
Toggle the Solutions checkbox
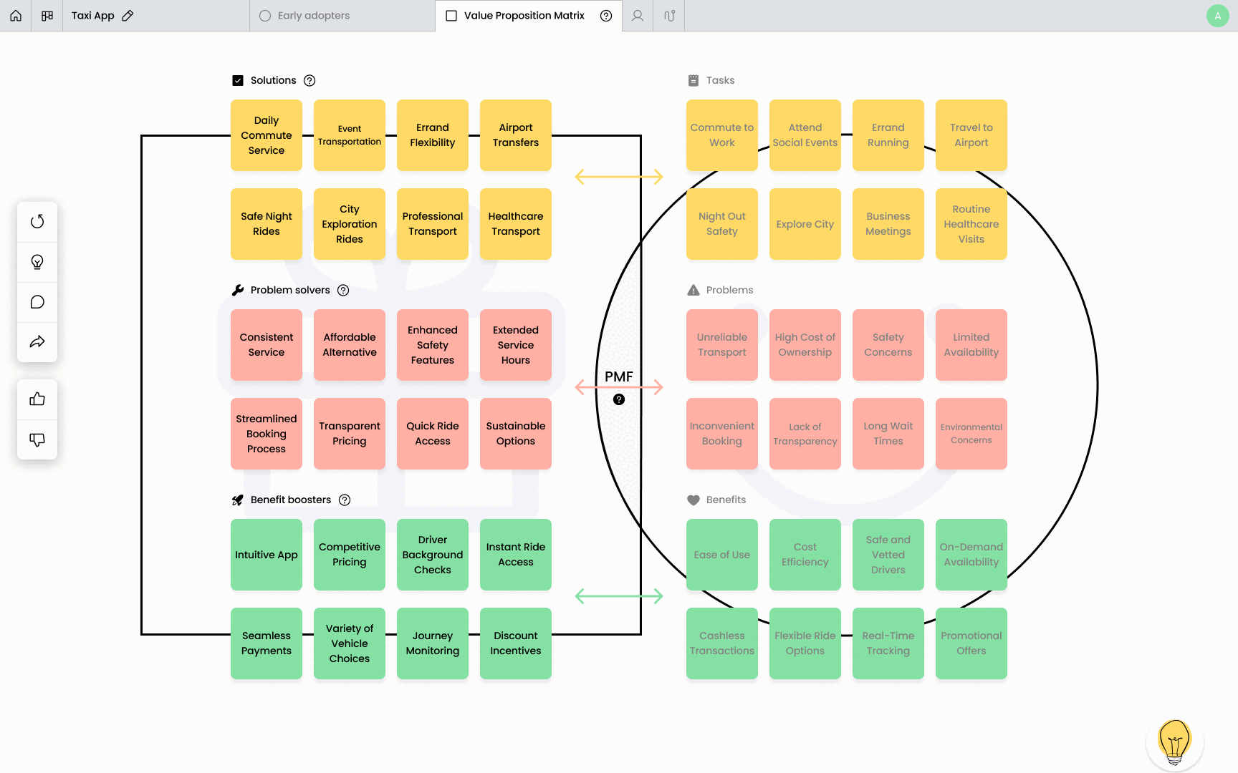pyautogui.click(x=238, y=81)
